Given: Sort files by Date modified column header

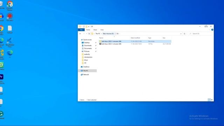Looking at the screenshot, I should pyautogui.click(x=135, y=38).
